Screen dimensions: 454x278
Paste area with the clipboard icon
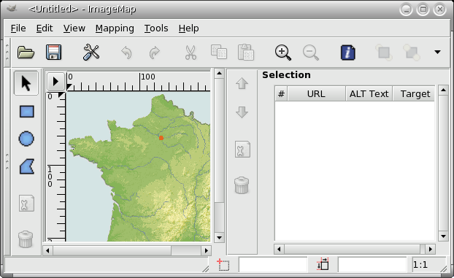pos(246,53)
